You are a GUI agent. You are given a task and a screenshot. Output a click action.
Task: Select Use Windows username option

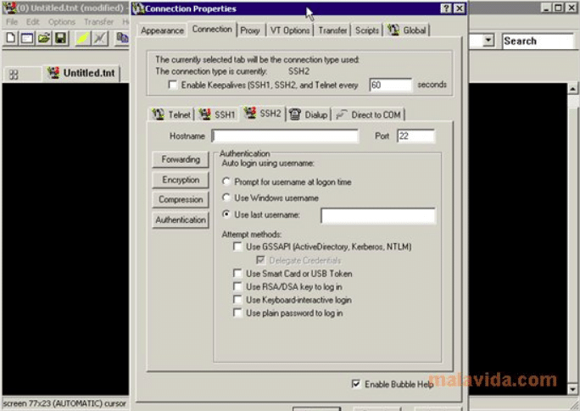[226, 197]
